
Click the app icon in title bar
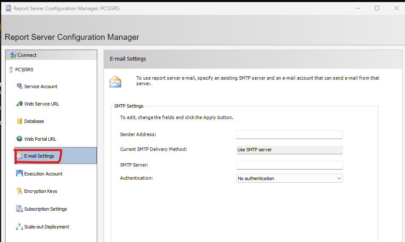coord(8,8)
